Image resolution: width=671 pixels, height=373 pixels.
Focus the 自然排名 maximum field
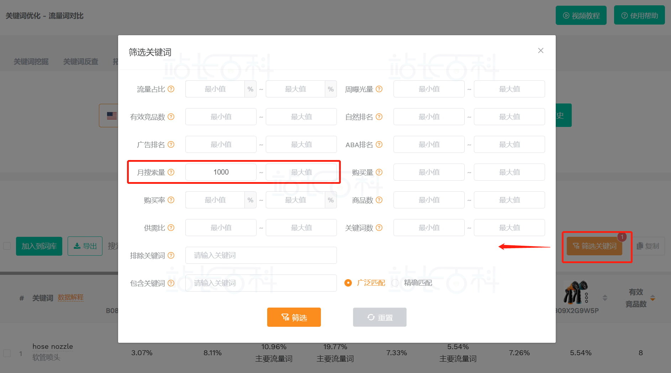pyautogui.click(x=509, y=117)
